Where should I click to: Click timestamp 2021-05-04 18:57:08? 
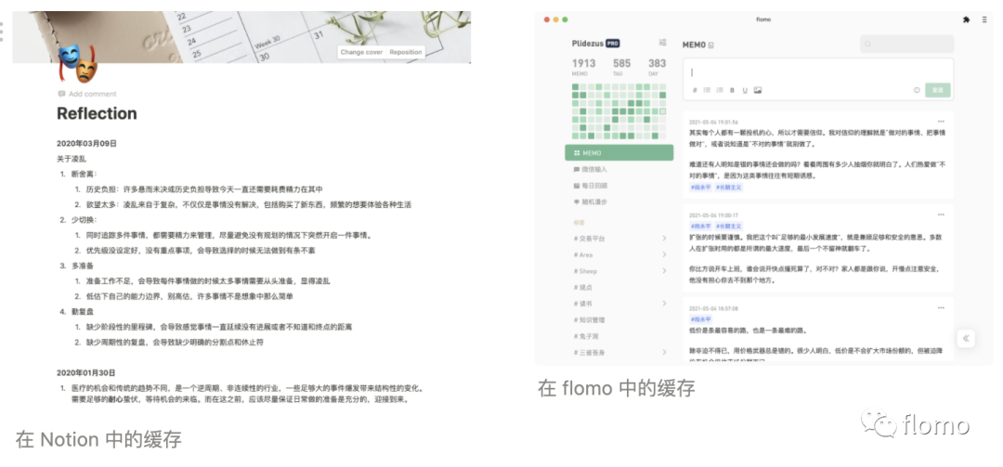(x=713, y=307)
